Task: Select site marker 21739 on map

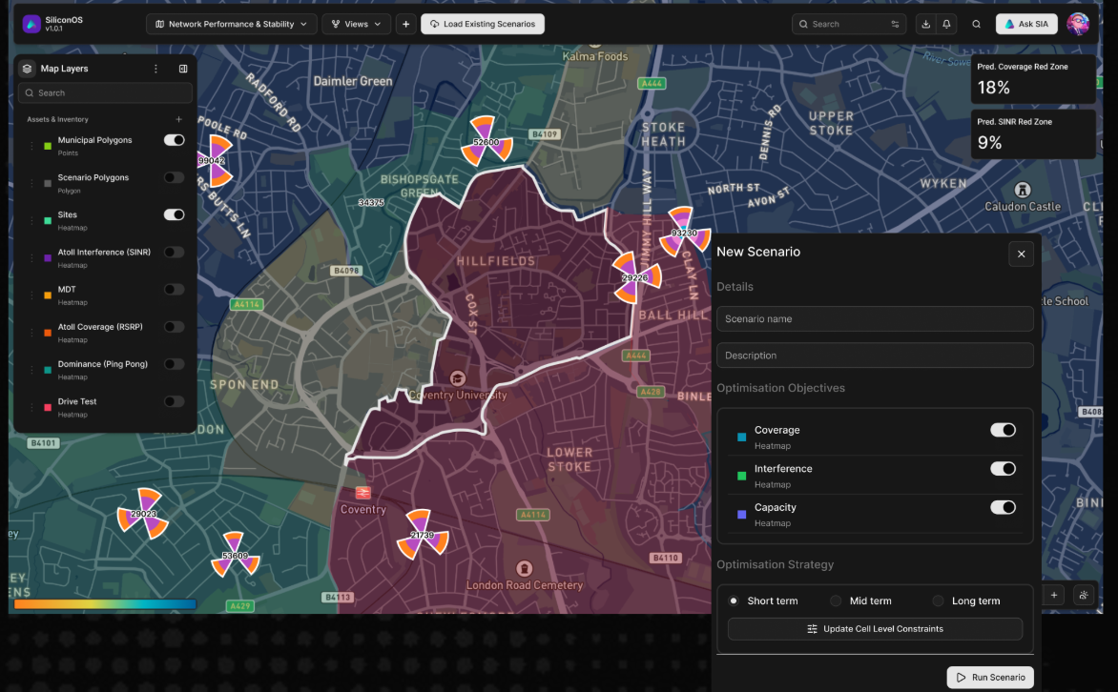Action: point(422,535)
